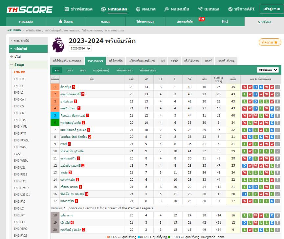Select the away standings filter

[83, 70]
